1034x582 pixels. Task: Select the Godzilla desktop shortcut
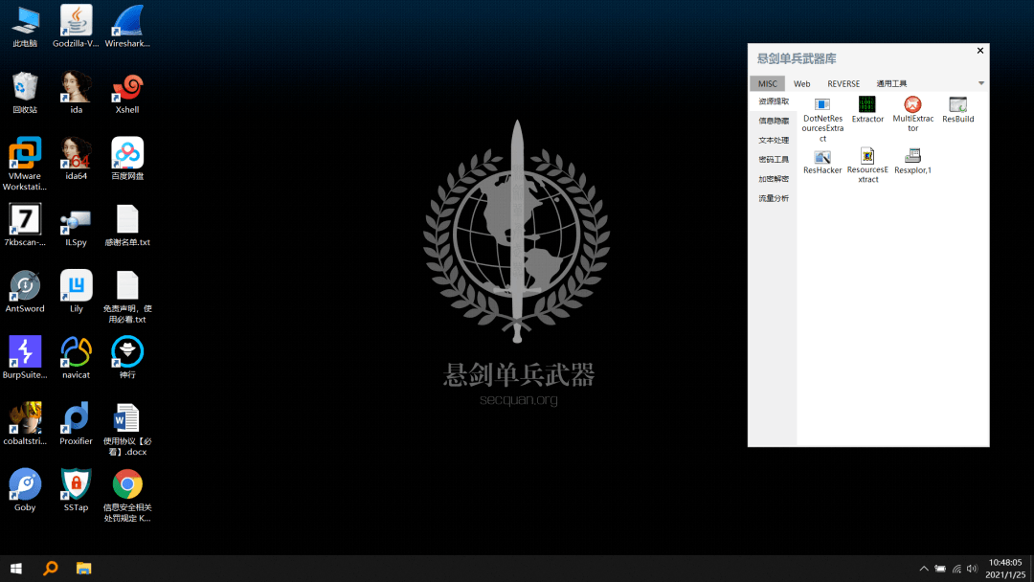tap(76, 27)
